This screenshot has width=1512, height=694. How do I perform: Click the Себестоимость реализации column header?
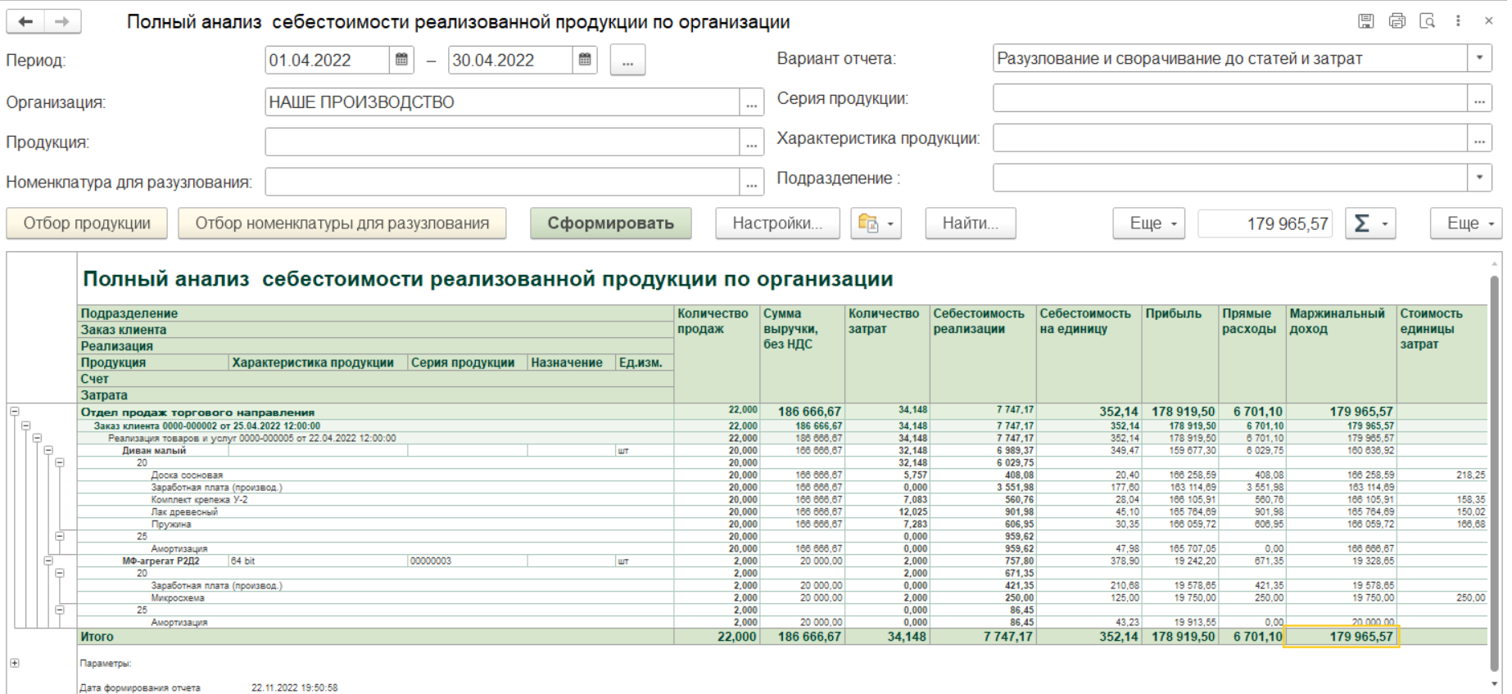click(983, 354)
